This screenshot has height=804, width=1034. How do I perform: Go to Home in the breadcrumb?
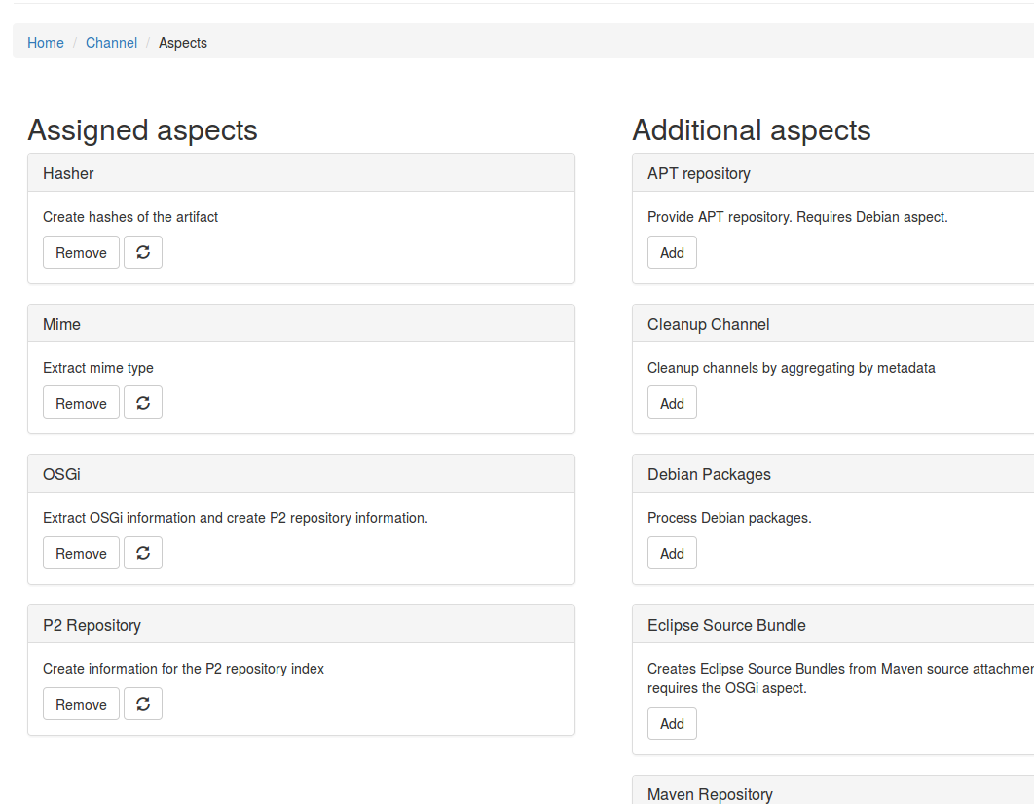(x=46, y=43)
